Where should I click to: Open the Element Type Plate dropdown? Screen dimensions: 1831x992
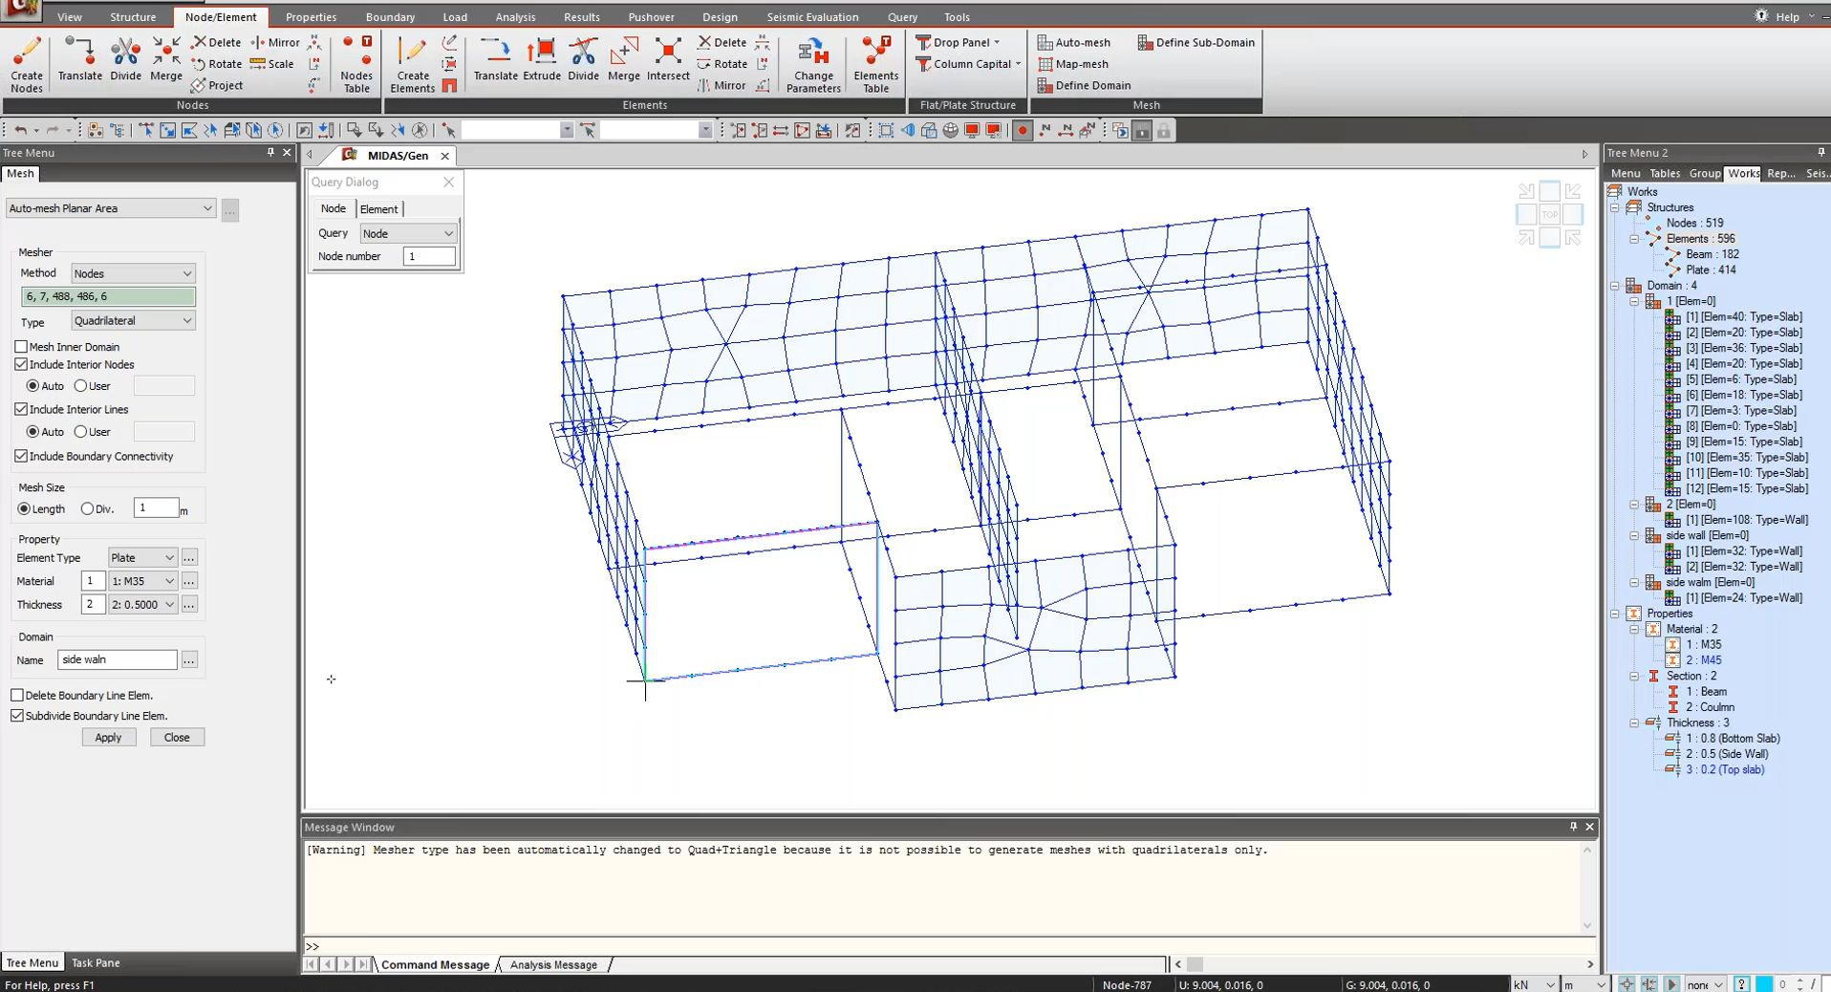pyautogui.click(x=142, y=557)
